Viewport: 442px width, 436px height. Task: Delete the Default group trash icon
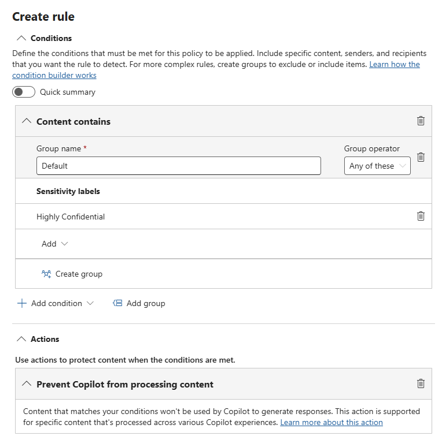click(x=421, y=157)
